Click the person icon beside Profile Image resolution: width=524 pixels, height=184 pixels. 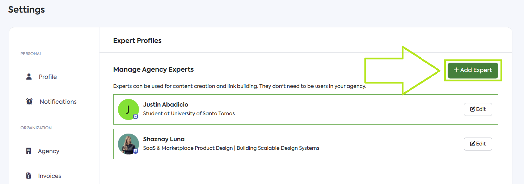click(x=29, y=77)
